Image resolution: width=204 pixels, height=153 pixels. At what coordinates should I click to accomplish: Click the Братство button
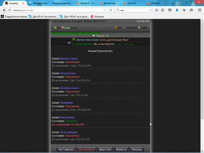[x=105, y=149]
